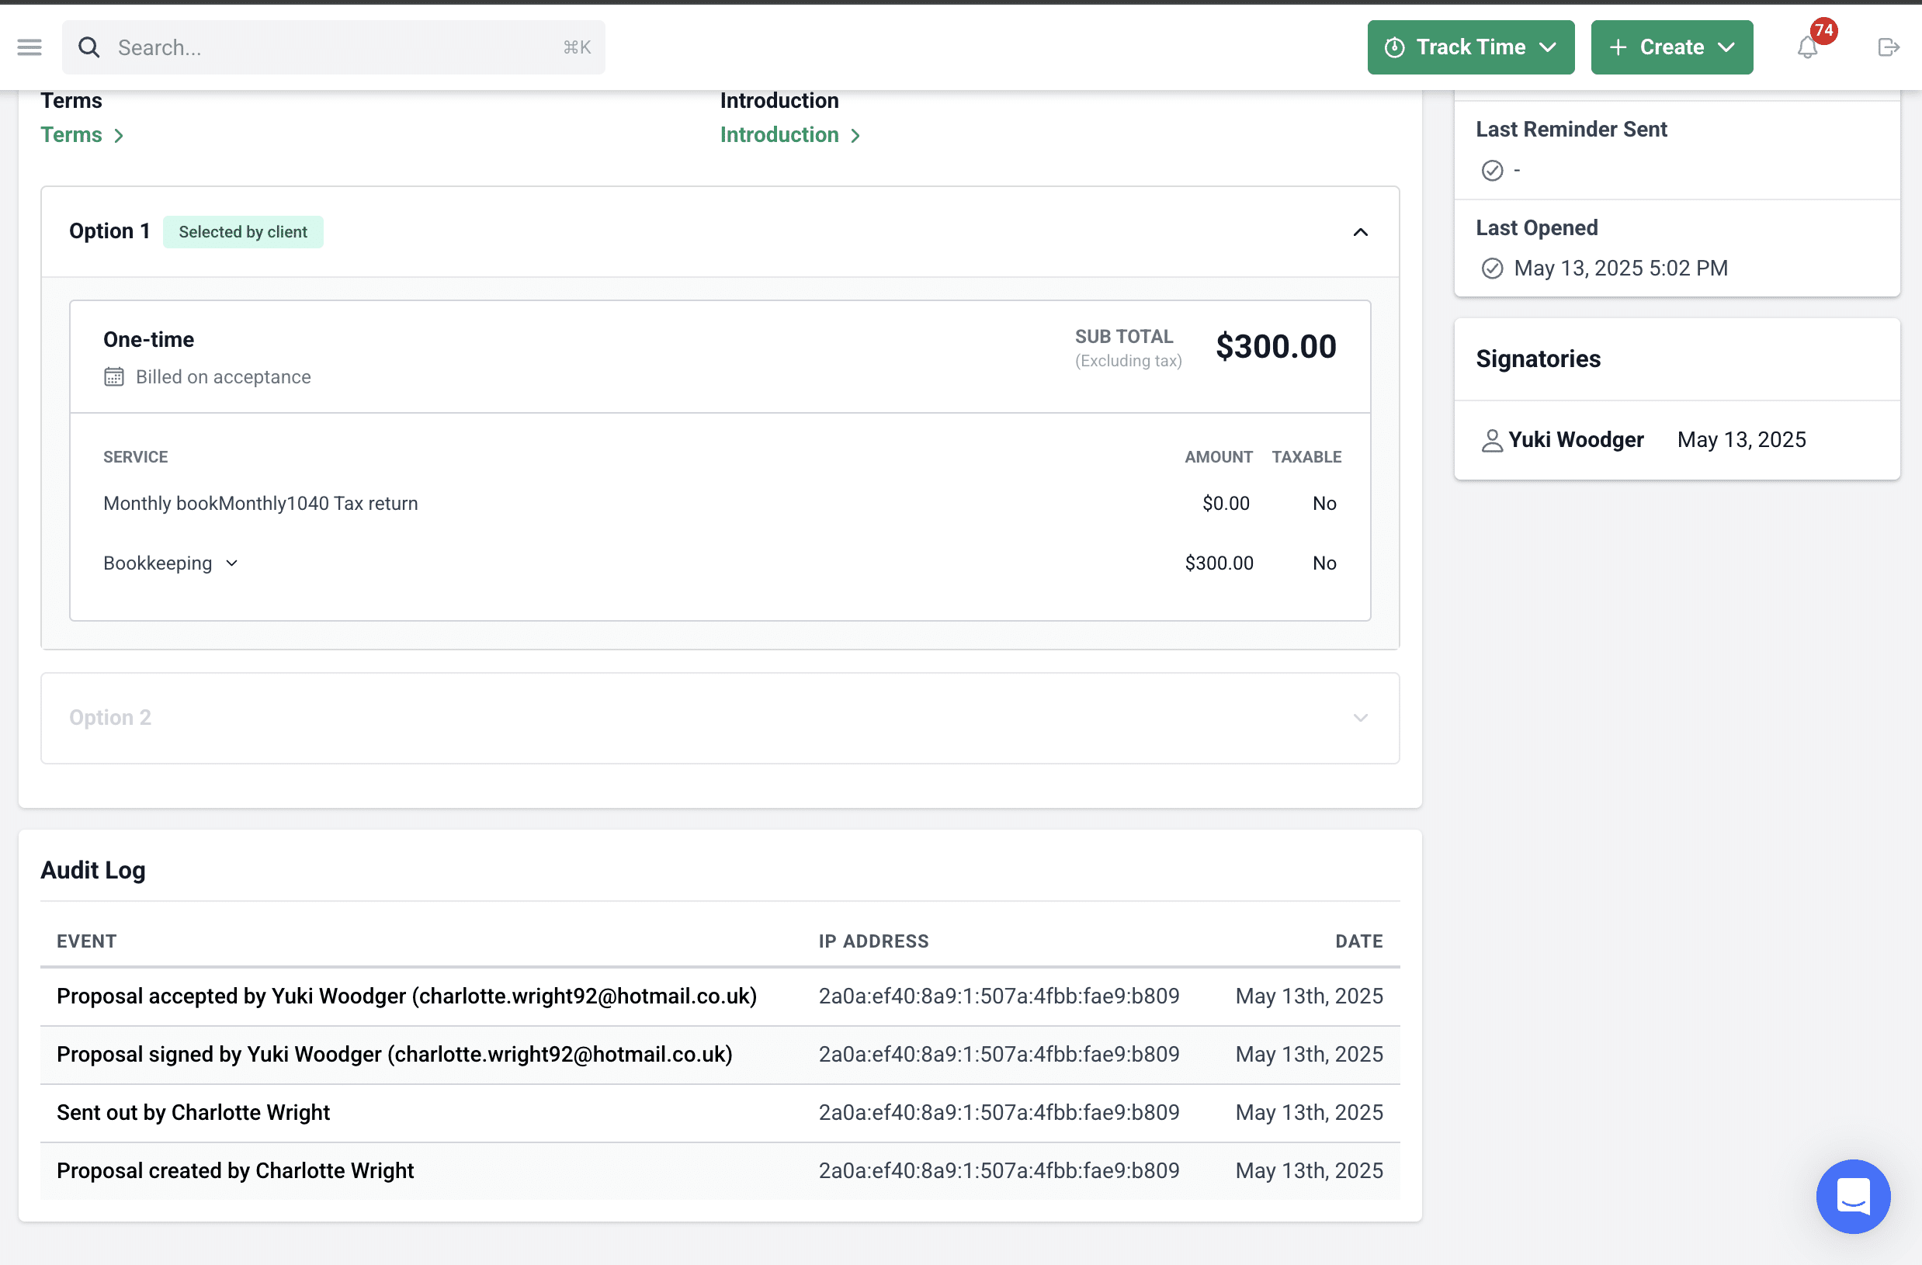Click the Yuki Woodger signatory name
1922x1265 pixels.
1576,440
